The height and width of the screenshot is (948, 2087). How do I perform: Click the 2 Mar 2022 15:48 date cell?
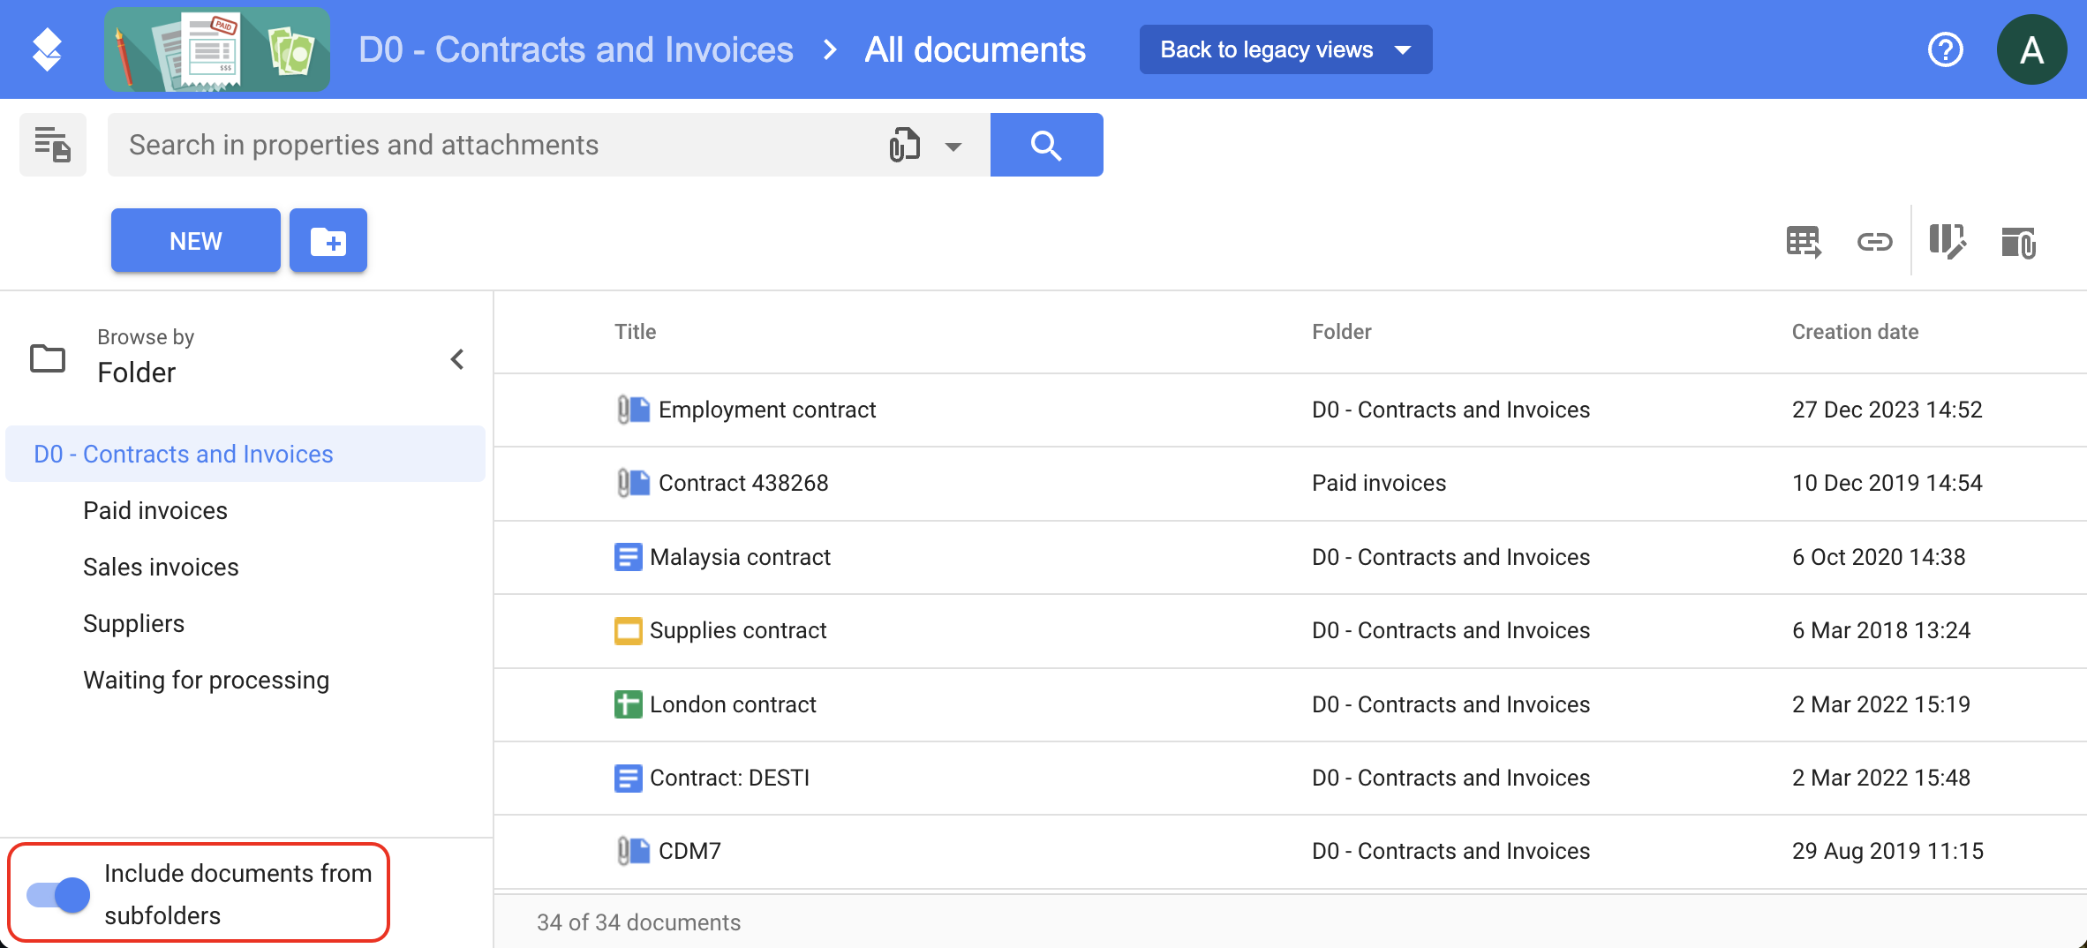(1881, 778)
